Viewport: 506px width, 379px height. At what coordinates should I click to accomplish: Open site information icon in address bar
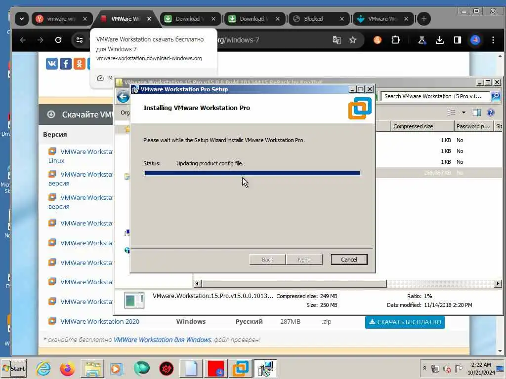click(x=80, y=40)
